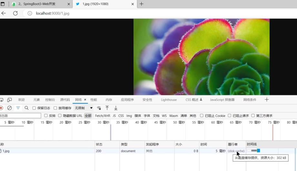Open network search with the magnifier icon
This screenshot has width=297, height=171.
26,108
